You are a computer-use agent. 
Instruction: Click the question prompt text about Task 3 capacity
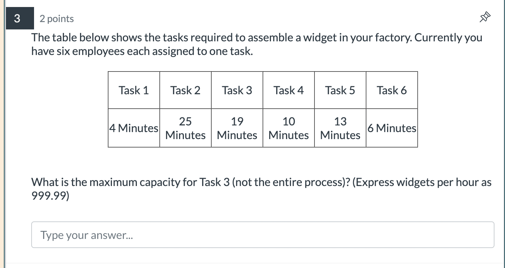click(x=261, y=182)
